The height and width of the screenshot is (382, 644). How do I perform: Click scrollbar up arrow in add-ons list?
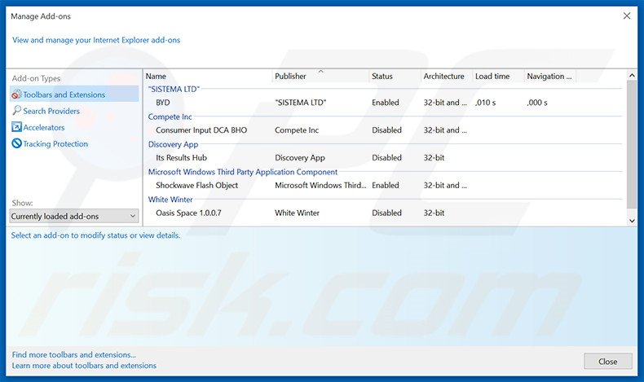click(632, 76)
